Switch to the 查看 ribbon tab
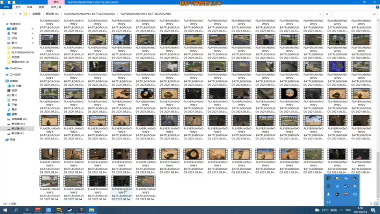This screenshot has height=214, width=380. [x=41, y=7]
